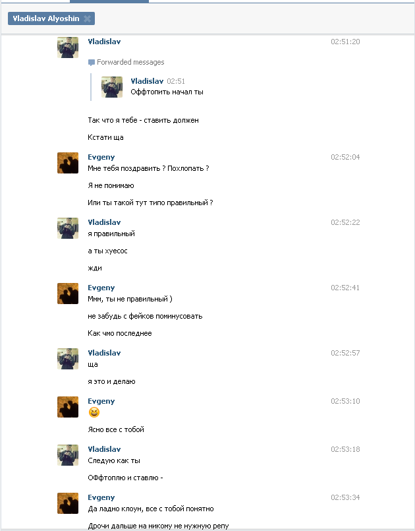Open Evgeny's avatar at 02:53:34 message
Viewport: 415px width, 531px height.
coord(68,503)
